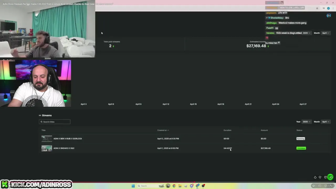Open the Streams table Year 2025 dropdown
This screenshot has width=336, height=189.
pos(306,122)
